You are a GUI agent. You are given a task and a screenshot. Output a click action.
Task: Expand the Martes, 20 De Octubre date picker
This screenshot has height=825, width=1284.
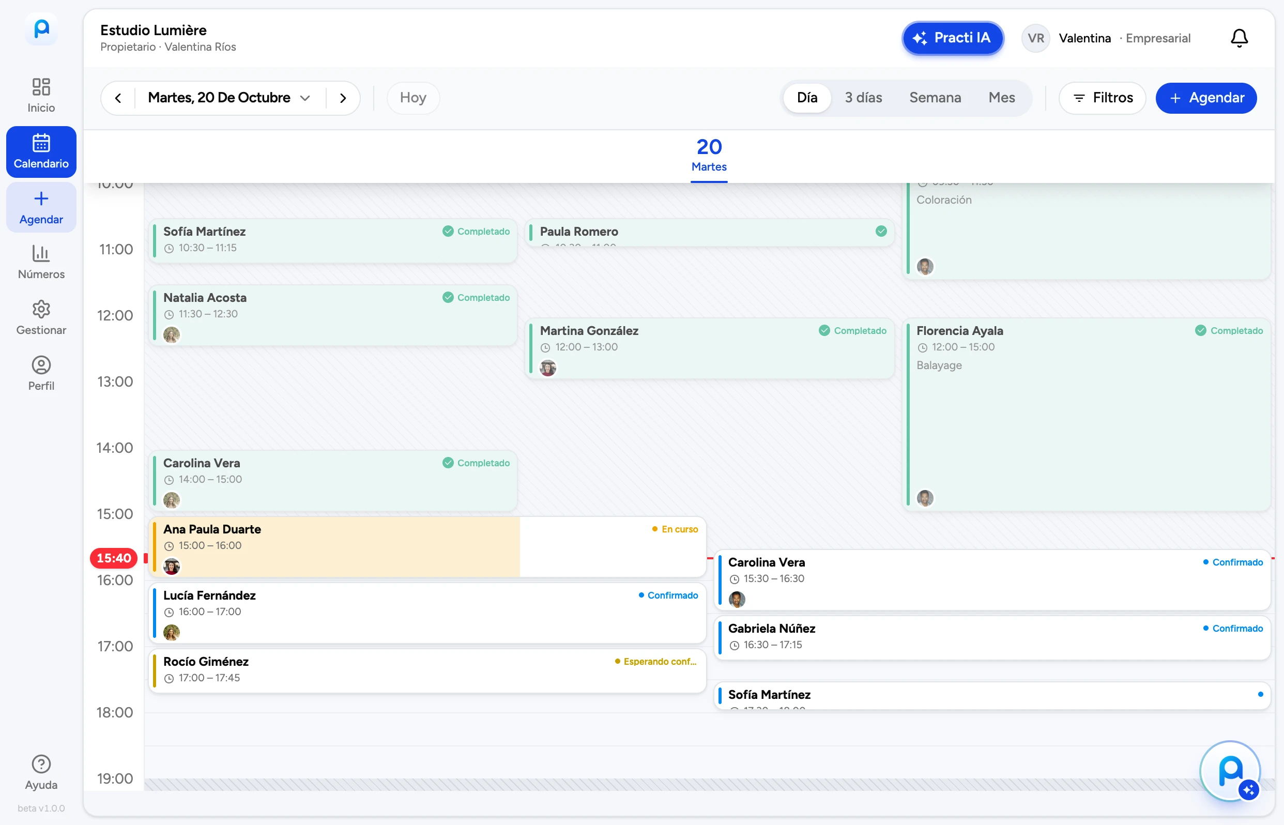230,98
